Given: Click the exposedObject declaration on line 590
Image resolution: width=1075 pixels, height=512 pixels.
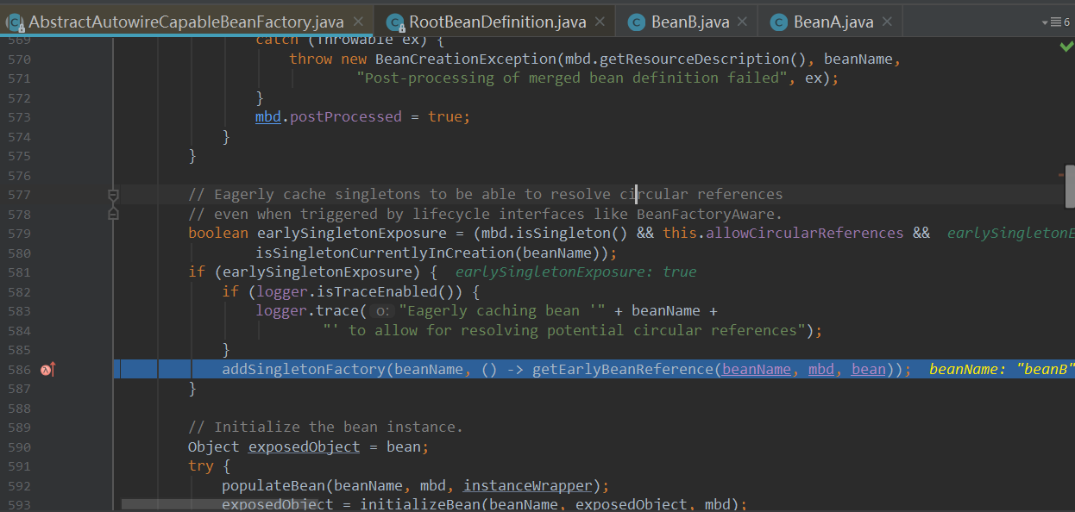Looking at the screenshot, I should (x=304, y=446).
